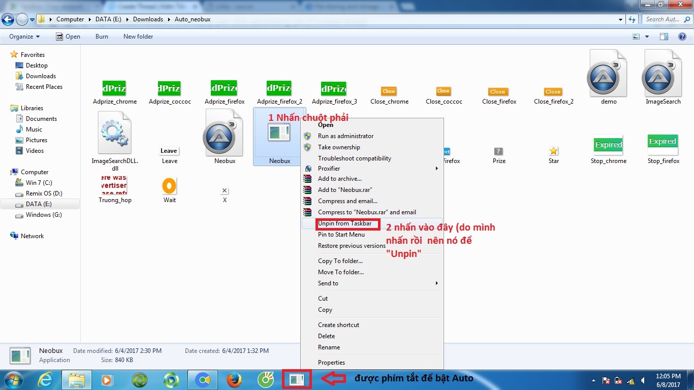
Task: Open Internet Explorer from the taskbar
Action: tap(45, 380)
